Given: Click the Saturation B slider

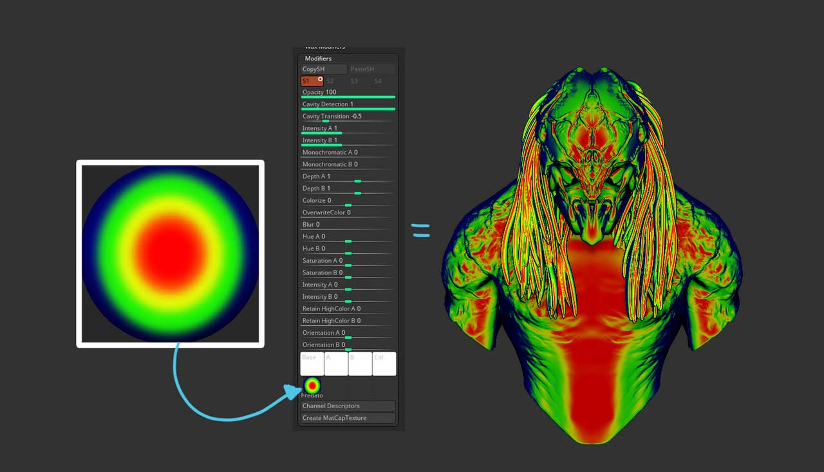Looking at the screenshot, I should coord(348,273).
